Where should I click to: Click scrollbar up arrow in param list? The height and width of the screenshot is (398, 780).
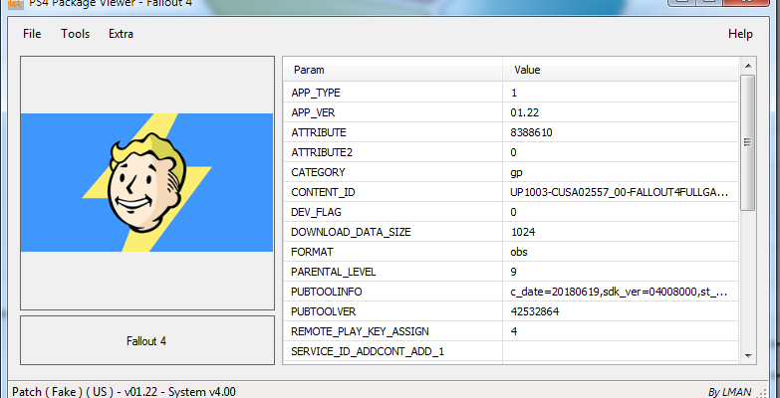coord(746,66)
